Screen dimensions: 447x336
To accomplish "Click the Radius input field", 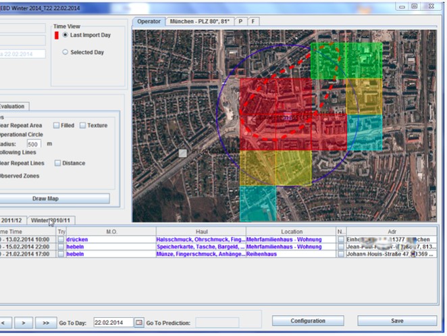I will 34,144.
